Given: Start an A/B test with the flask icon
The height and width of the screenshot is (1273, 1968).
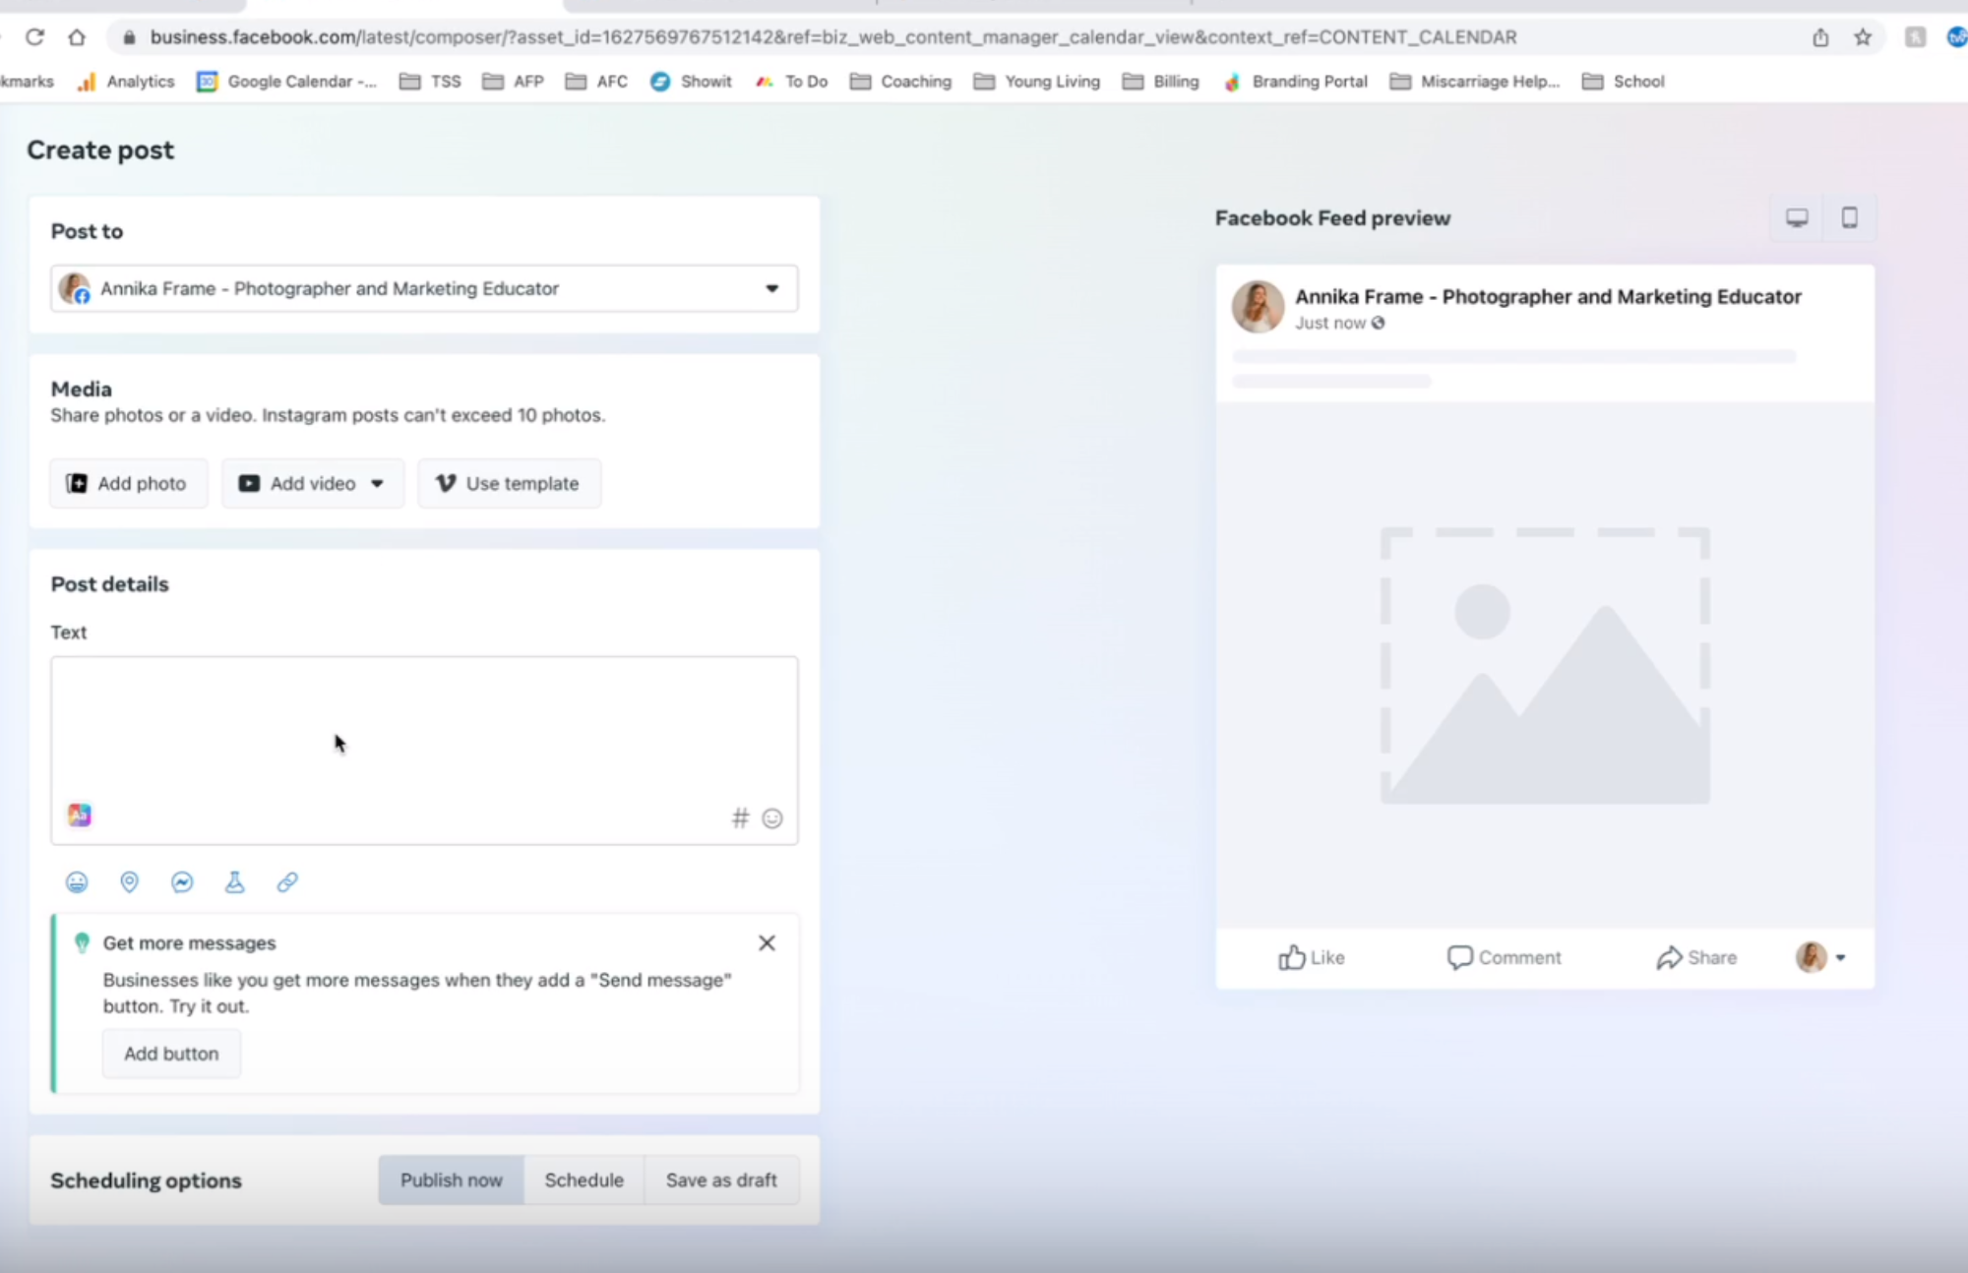Looking at the screenshot, I should [234, 881].
